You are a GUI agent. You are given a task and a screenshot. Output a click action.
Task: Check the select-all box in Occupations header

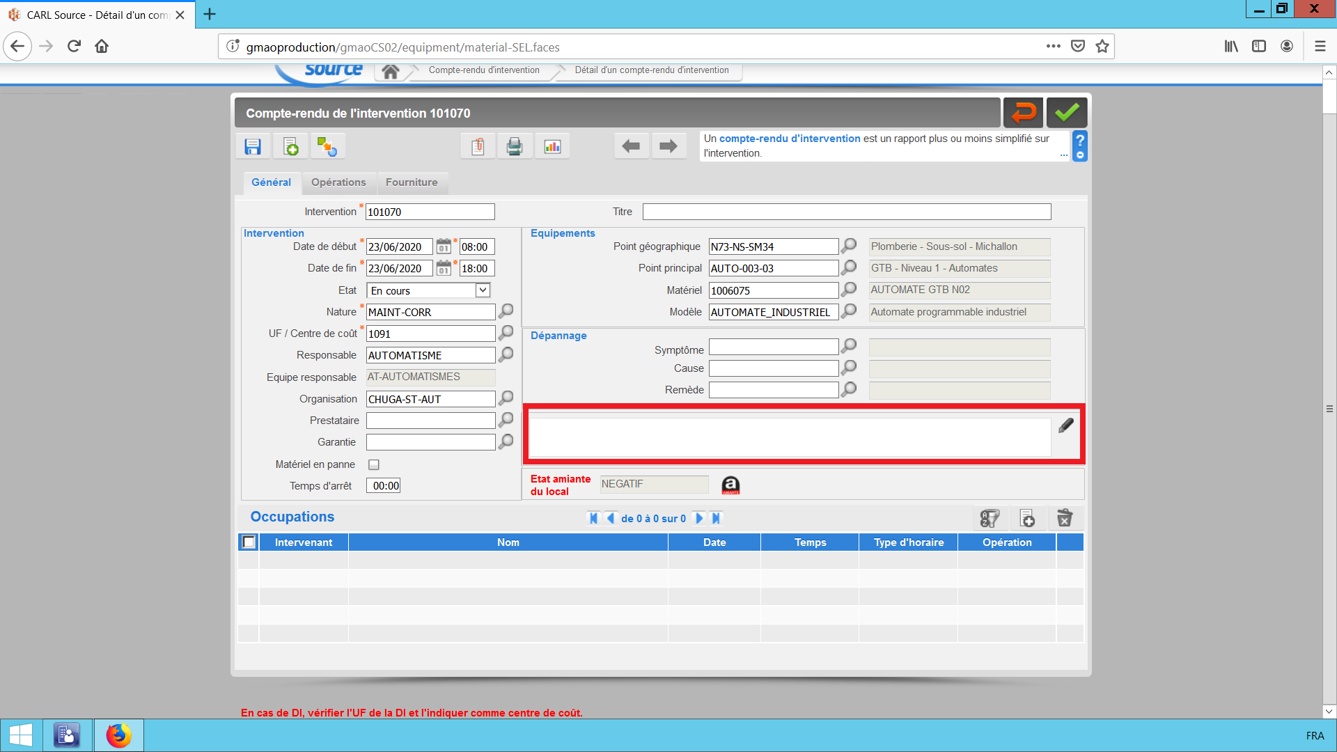249,542
